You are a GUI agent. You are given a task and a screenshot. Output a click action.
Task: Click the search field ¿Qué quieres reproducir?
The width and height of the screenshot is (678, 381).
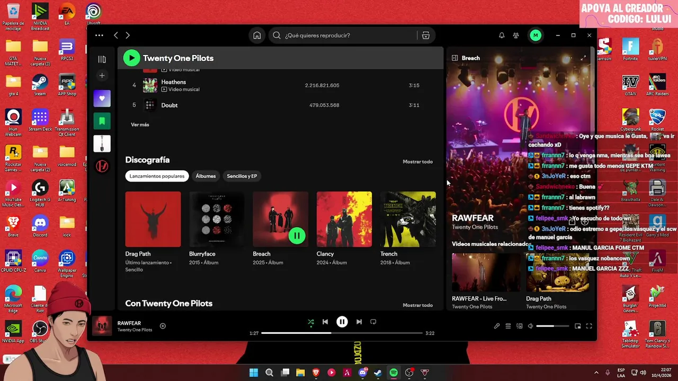pyautogui.click(x=349, y=35)
